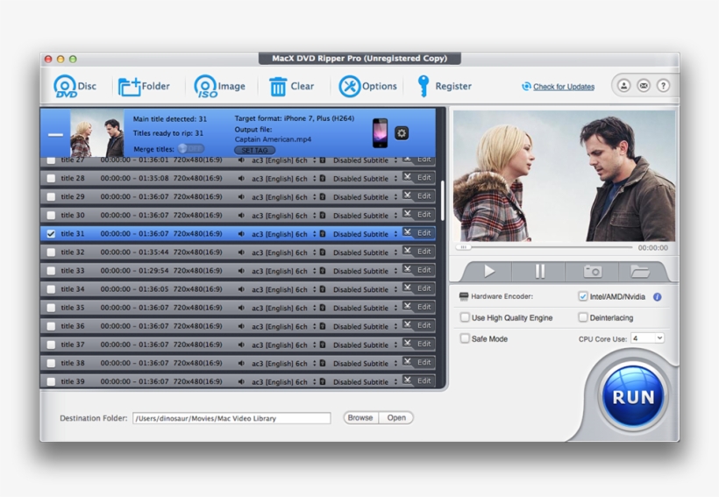The width and height of the screenshot is (719, 497).
Task: Open snapshot folder icon in preview controls
Action: click(640, 272)
